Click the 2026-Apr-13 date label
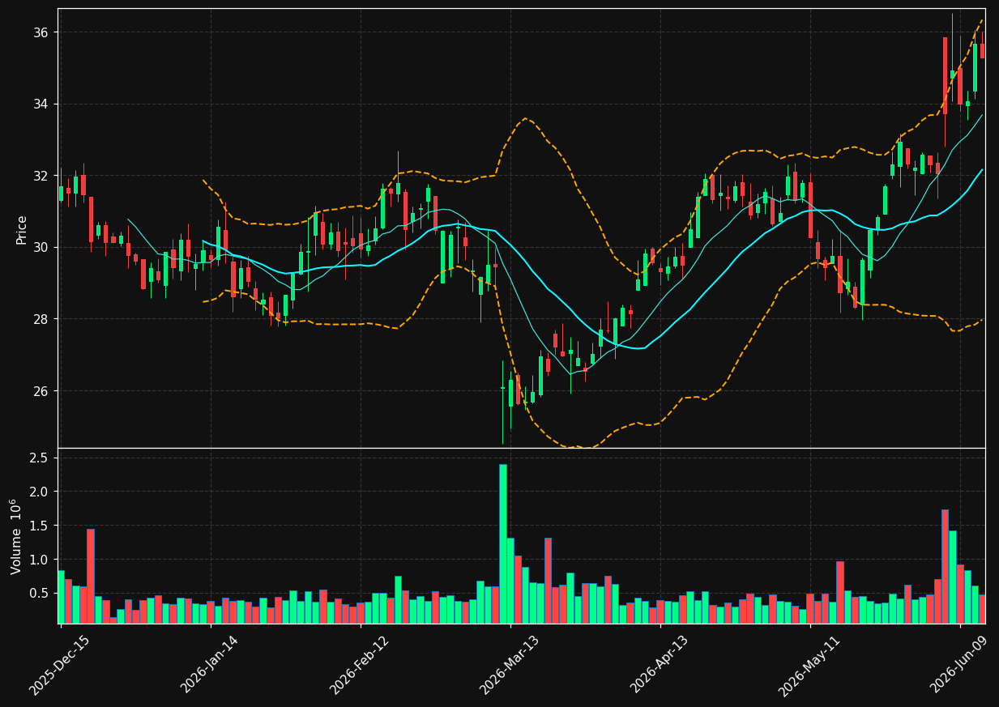The width and height of the screenshot is (999, 707). [x=659, y=665]
